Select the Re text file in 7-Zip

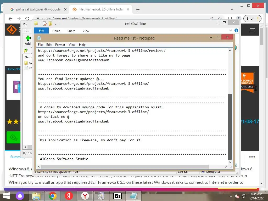(28, 68)
